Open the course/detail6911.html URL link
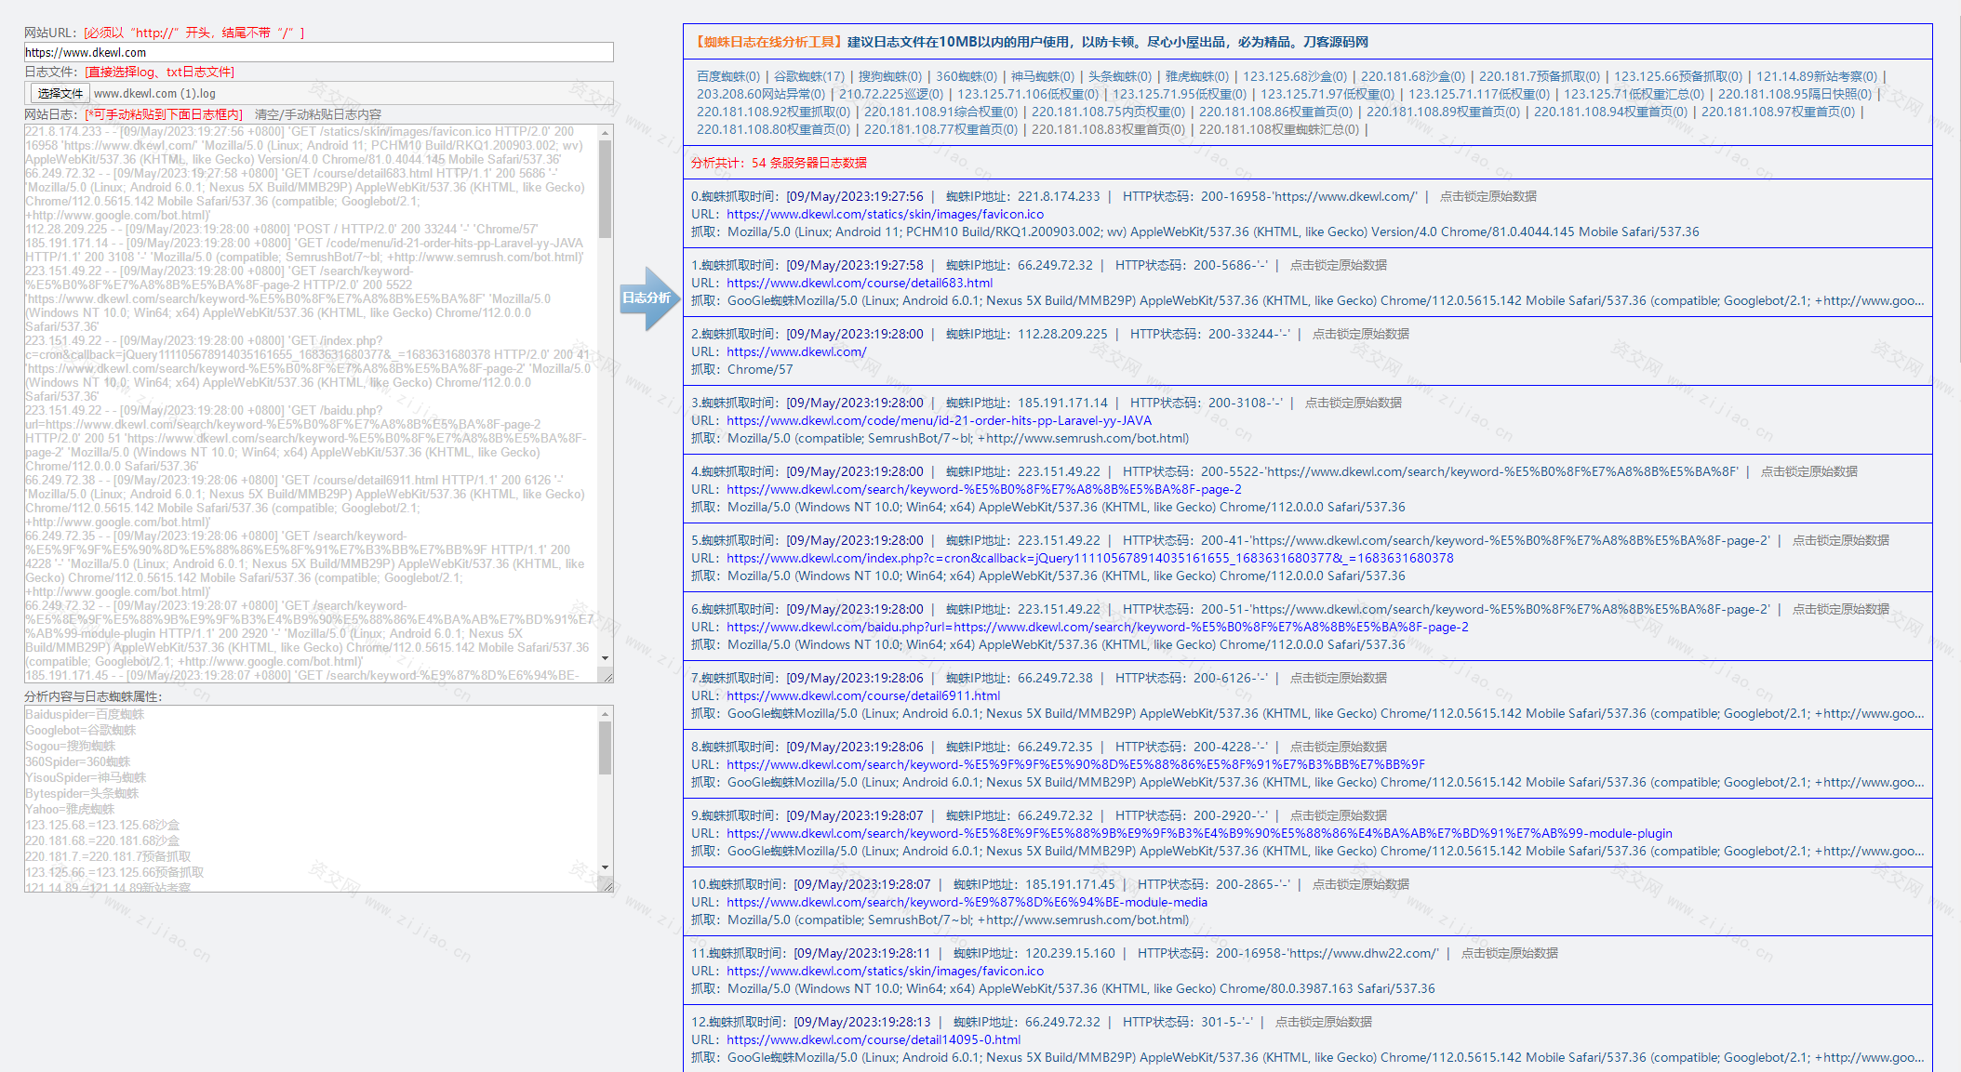This screenshot has height=1072, width=1961. [x=863, y=695]
